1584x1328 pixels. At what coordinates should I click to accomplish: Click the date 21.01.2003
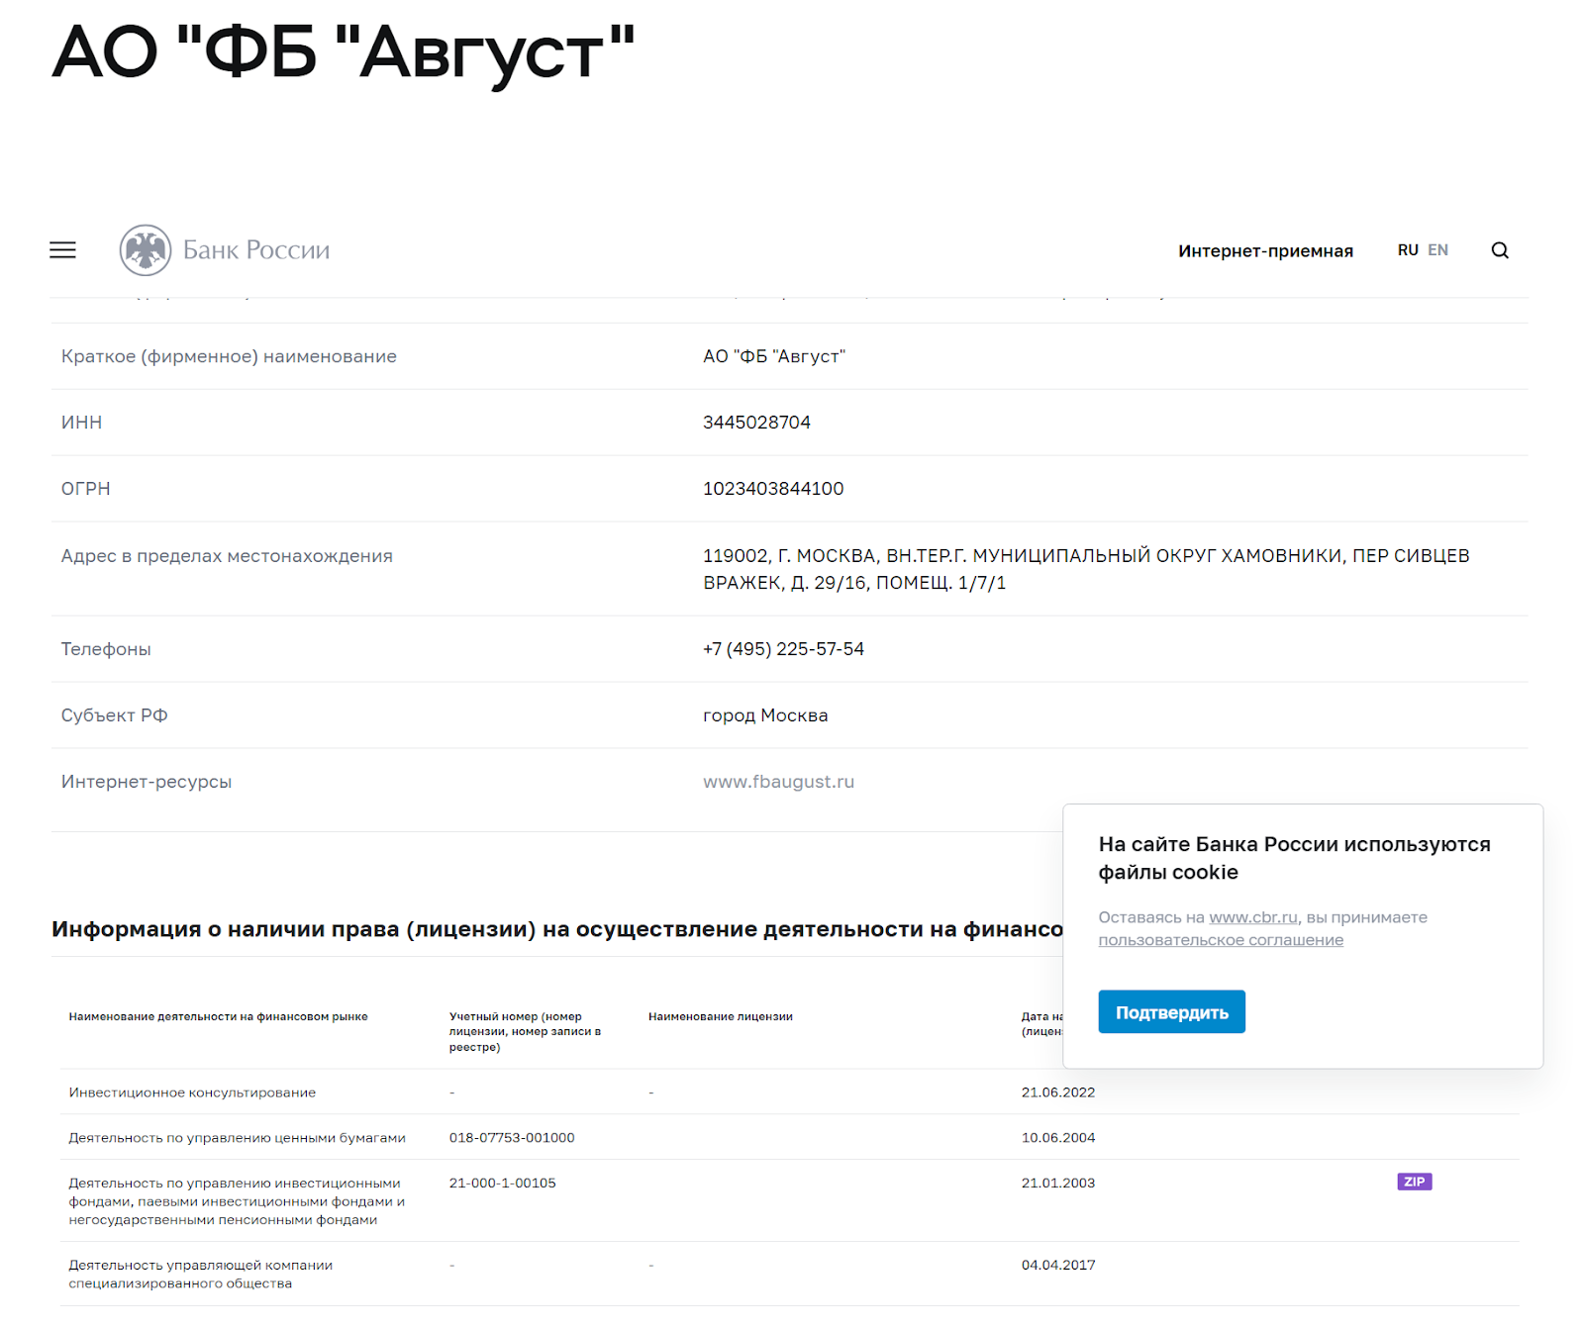(x=1058, y=1184)
